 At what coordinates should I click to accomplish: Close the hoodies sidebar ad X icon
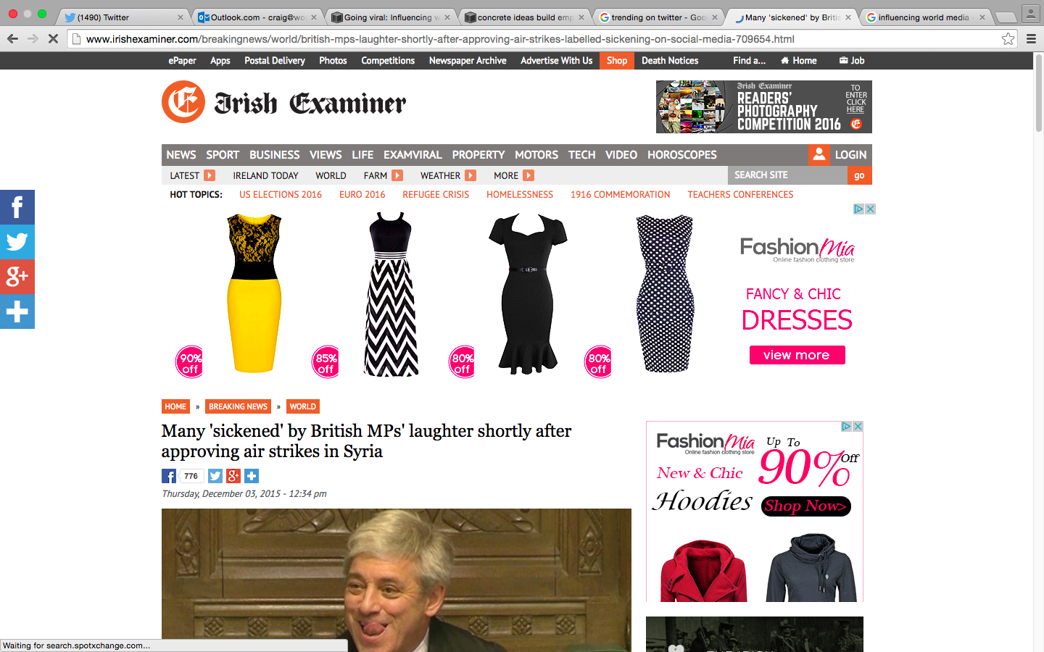tap(858, 426)
